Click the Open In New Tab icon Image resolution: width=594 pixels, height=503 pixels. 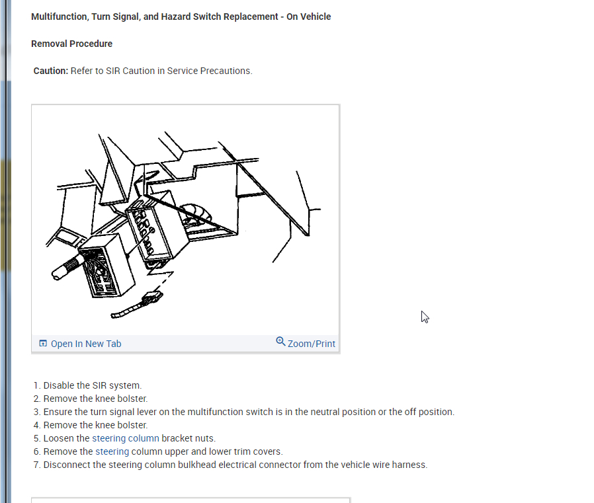(x=43, y=343)
